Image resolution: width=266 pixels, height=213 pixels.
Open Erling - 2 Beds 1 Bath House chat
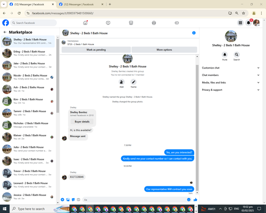click(x=28, y=53)
